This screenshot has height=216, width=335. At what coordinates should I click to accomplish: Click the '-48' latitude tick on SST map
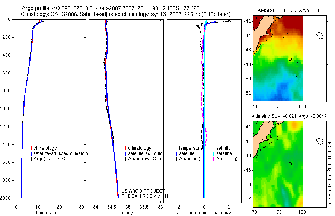(x=248, y=64)
